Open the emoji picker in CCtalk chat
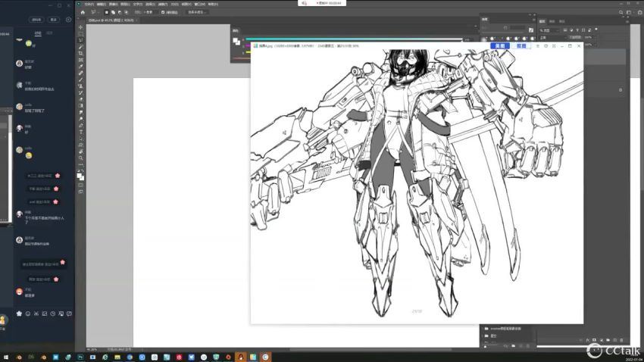The width and height of the screenshot is (644, 362). [x=28, y=314]
